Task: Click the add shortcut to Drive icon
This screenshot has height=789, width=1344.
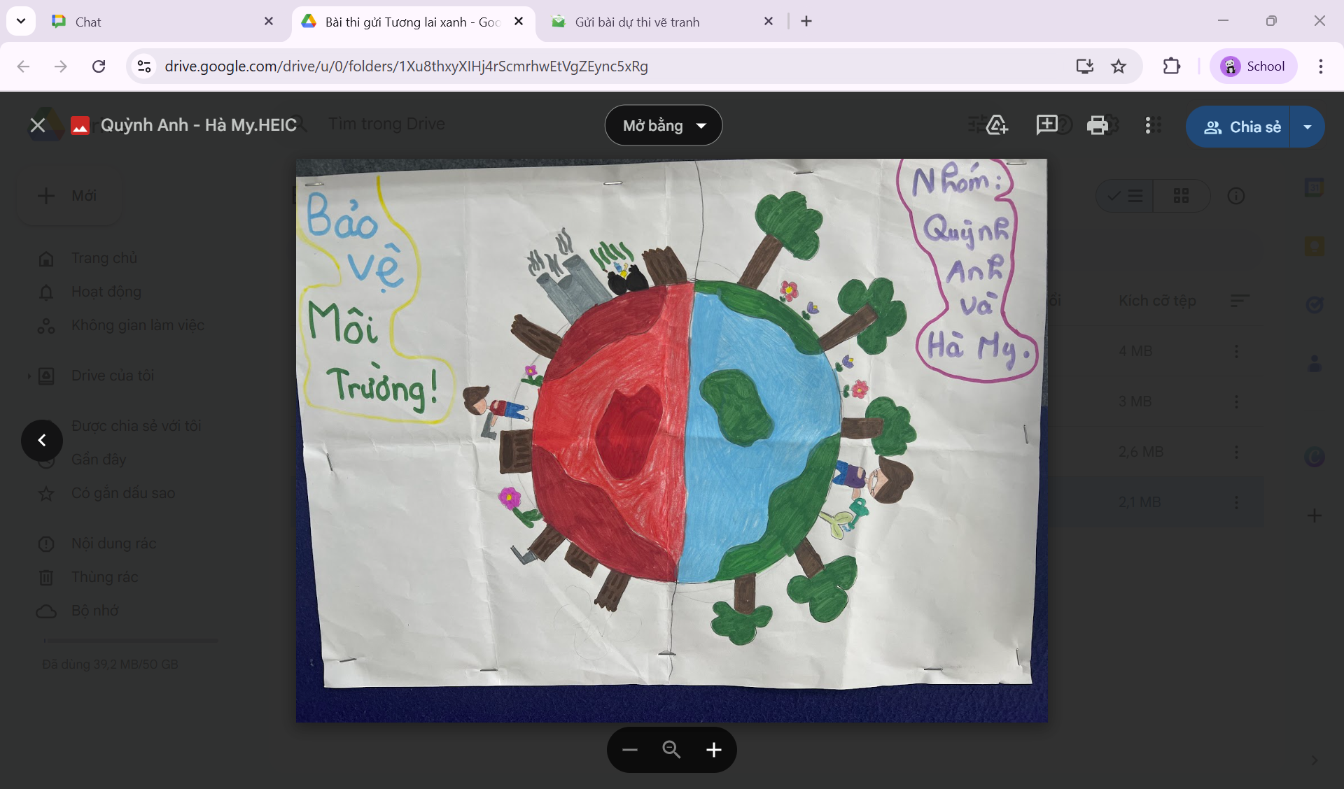Action: click(x=997, y=125)
